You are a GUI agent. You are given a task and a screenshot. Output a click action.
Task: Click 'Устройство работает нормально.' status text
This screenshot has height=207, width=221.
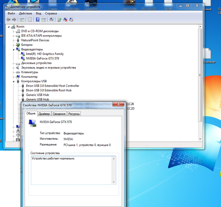(x=53, y=158)
